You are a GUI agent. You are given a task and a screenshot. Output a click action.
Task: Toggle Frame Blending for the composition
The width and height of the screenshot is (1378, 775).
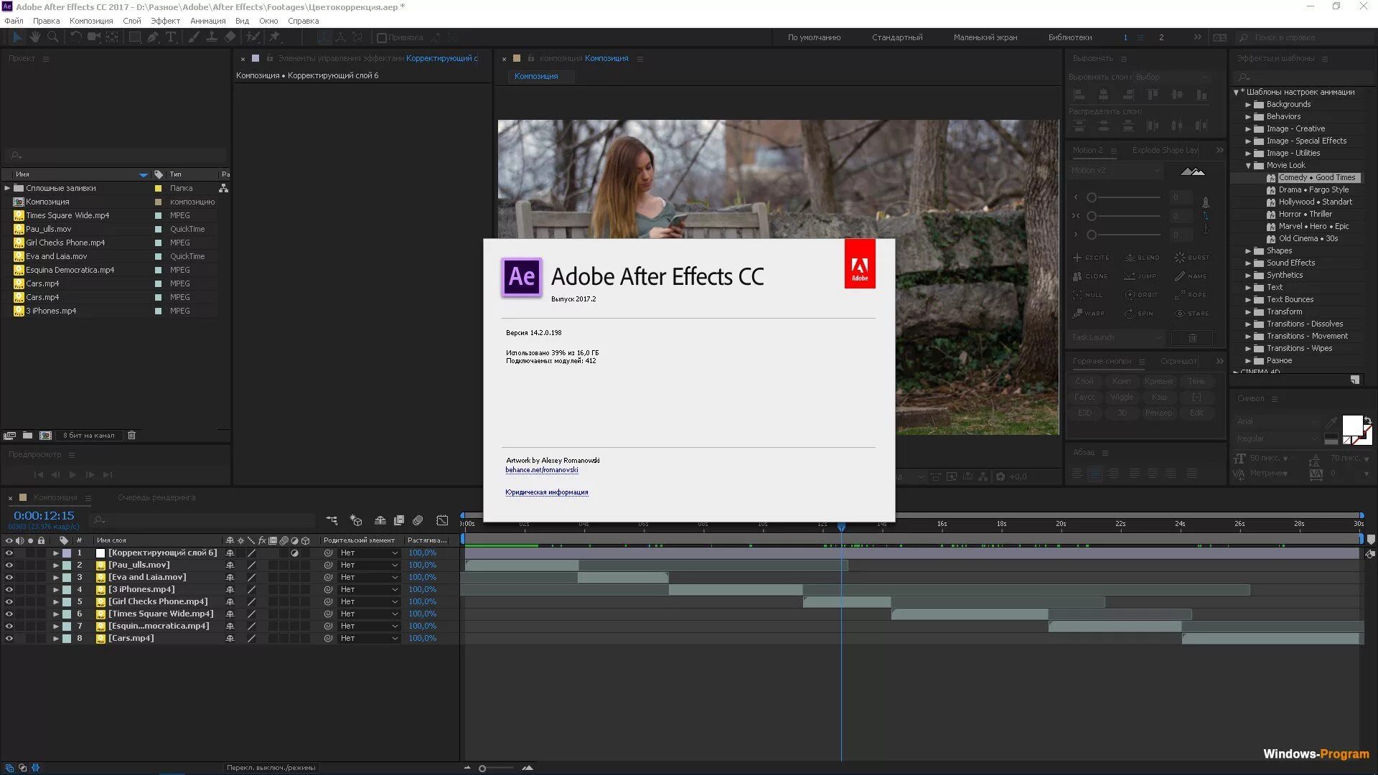(400, 520)
